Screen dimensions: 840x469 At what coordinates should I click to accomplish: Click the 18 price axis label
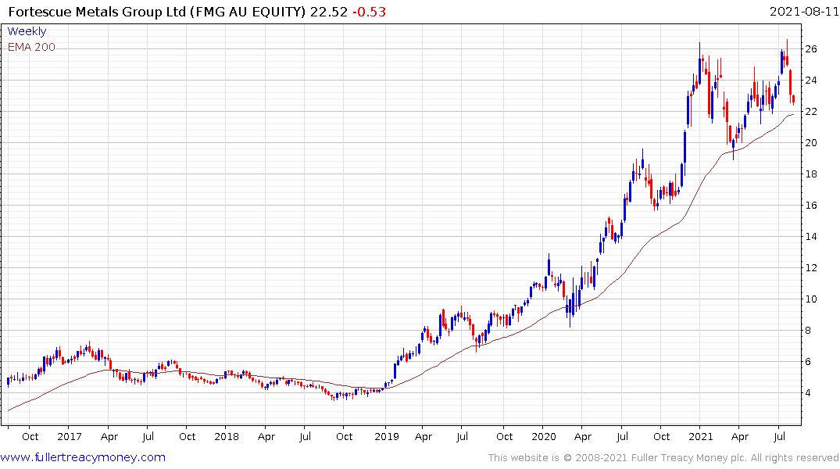click(x=811, y=174)
